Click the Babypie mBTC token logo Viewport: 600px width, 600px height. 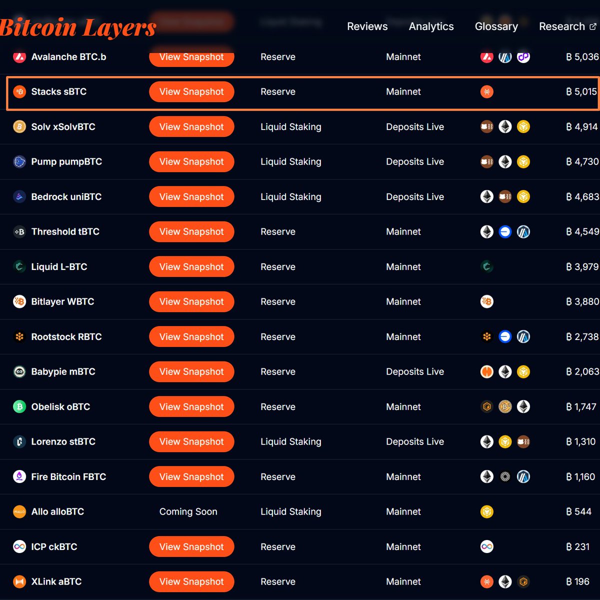(x=19, y=372)
